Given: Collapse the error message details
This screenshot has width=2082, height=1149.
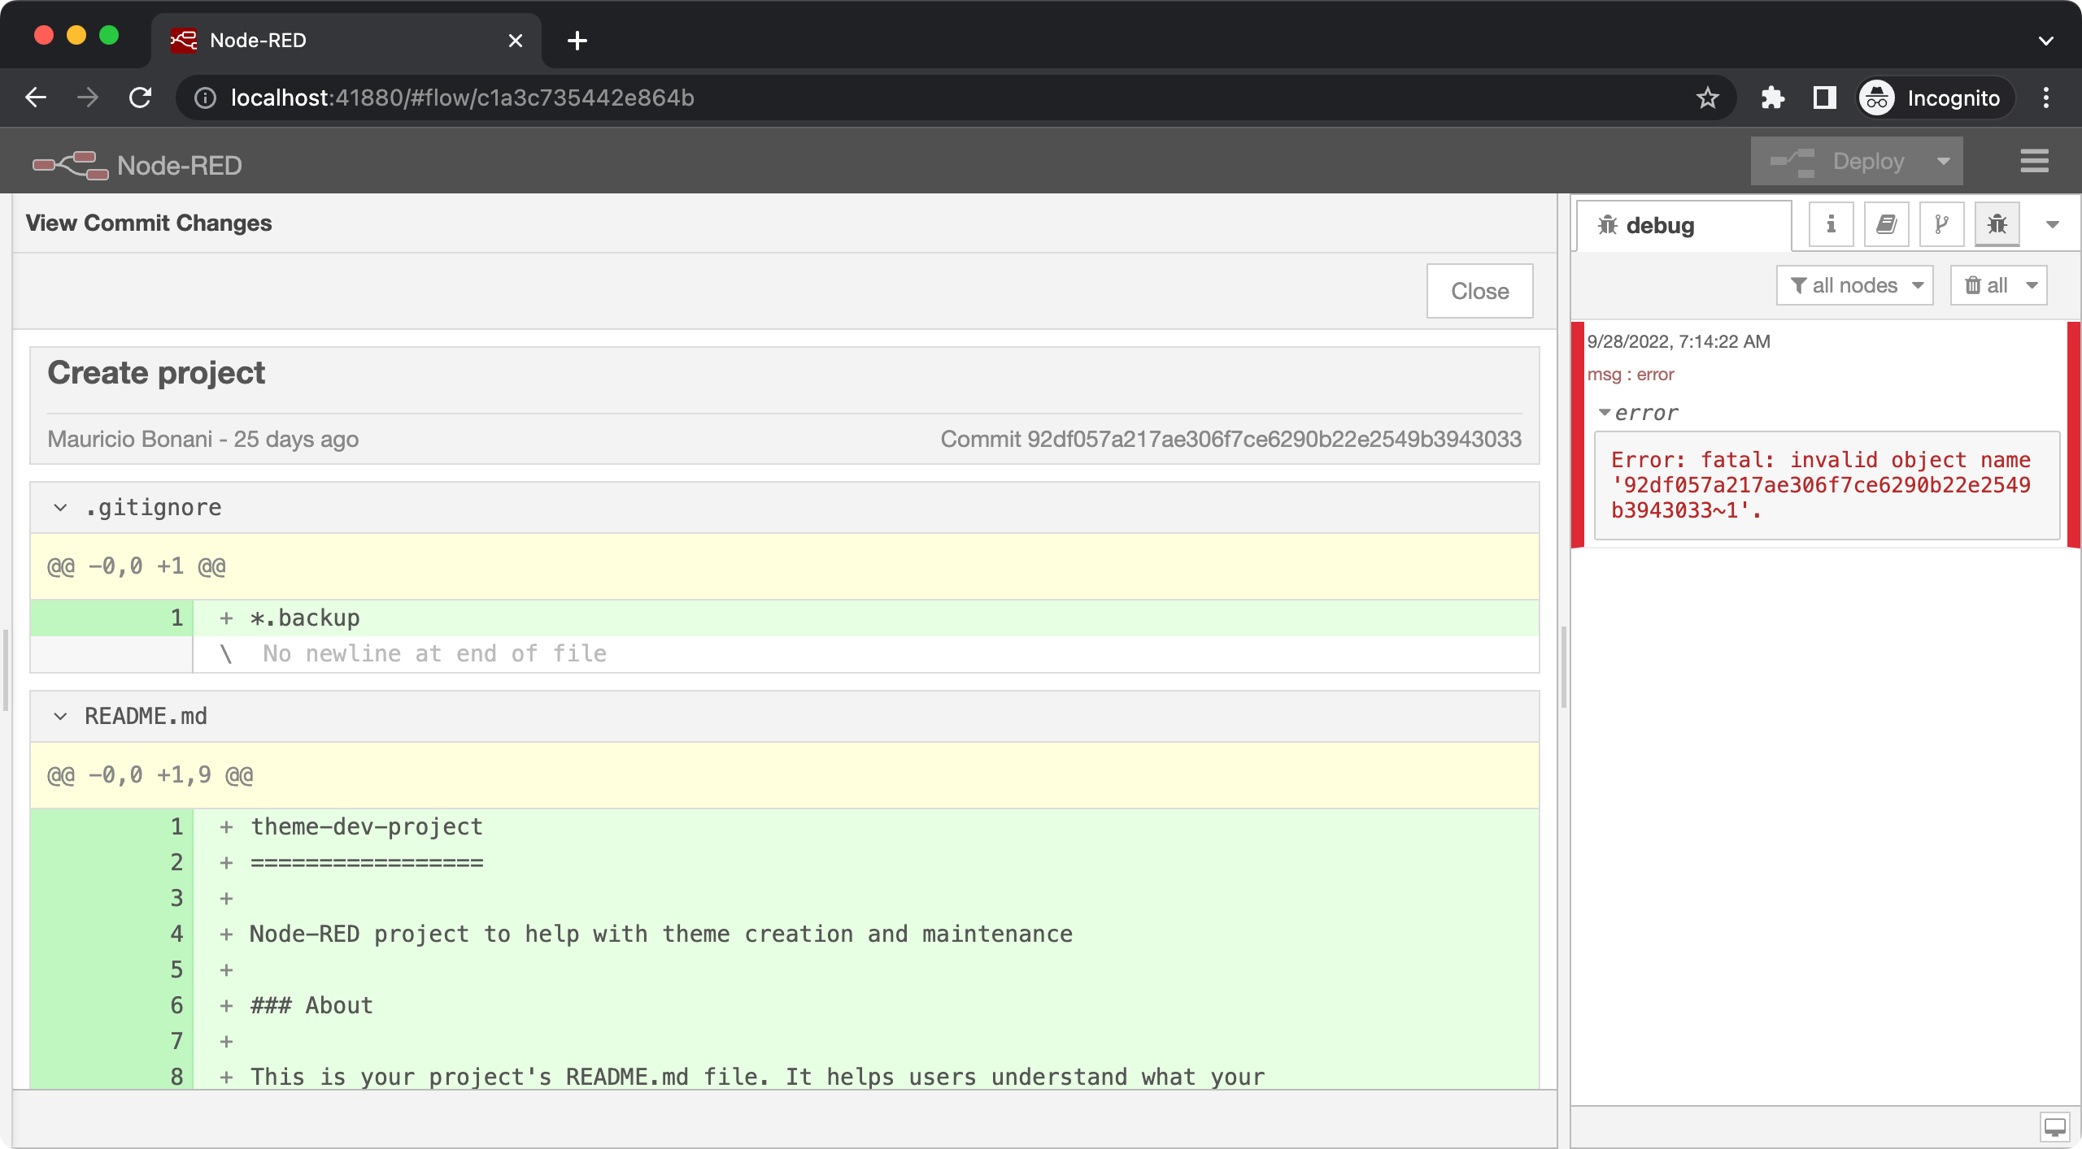Looking at the screenshot, I should pyautogui.click(x=1605, y=413).
